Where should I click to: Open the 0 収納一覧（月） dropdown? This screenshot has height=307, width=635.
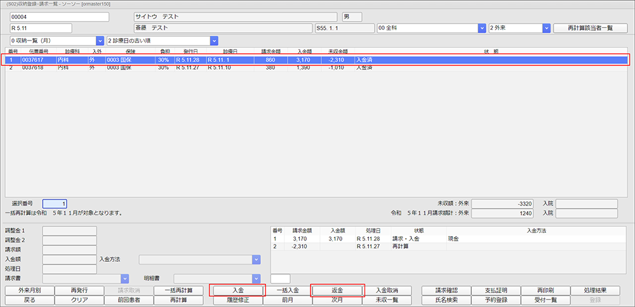click(x=56, y=41)
